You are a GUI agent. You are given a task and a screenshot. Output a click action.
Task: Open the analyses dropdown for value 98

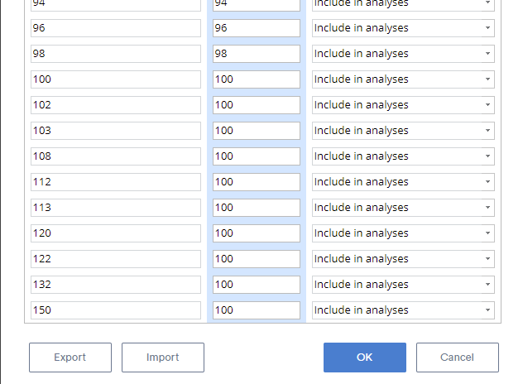click(x=403, y=54)
